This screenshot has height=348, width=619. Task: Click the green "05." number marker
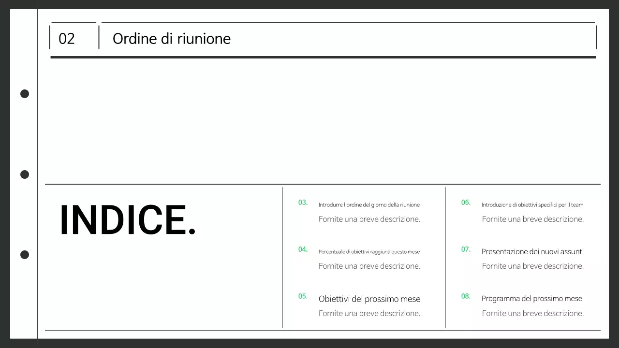click(303, 296)
